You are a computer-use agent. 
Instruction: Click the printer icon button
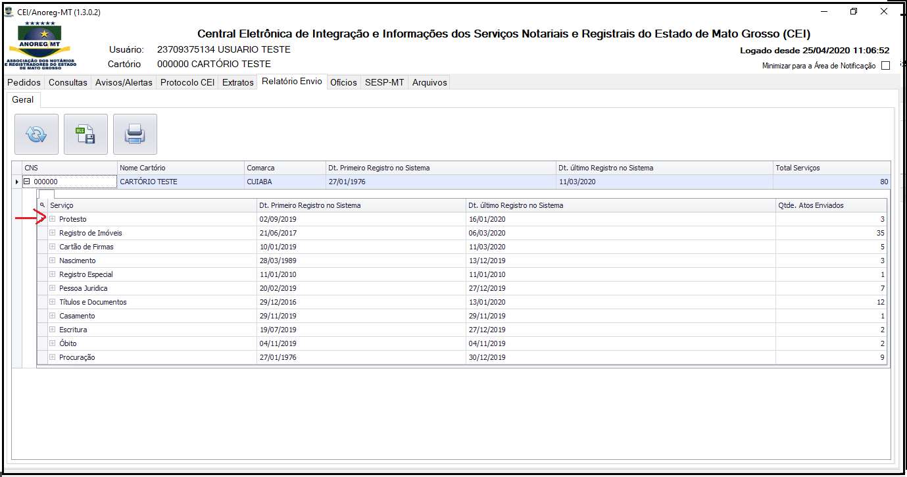point(135,134)
